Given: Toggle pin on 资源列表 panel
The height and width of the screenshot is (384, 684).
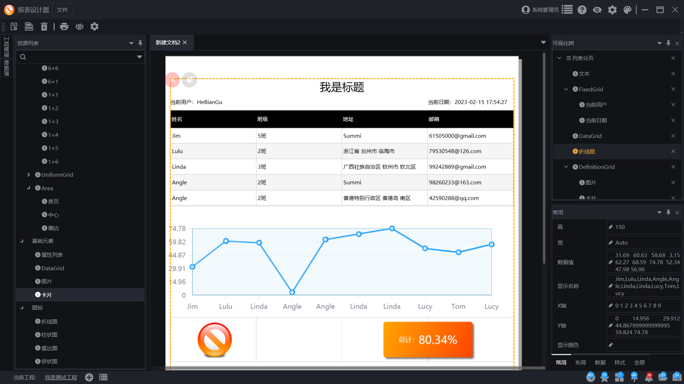Looking at the screenshot, I should [x=140, y=43].
